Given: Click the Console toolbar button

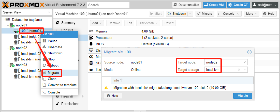Looking at the screenshot, I should pyautogui.click(x=226, y=14).
